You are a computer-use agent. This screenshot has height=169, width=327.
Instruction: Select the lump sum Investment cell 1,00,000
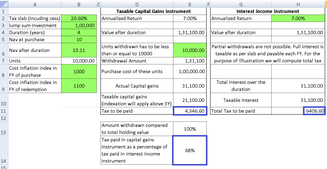pos(79,25)
